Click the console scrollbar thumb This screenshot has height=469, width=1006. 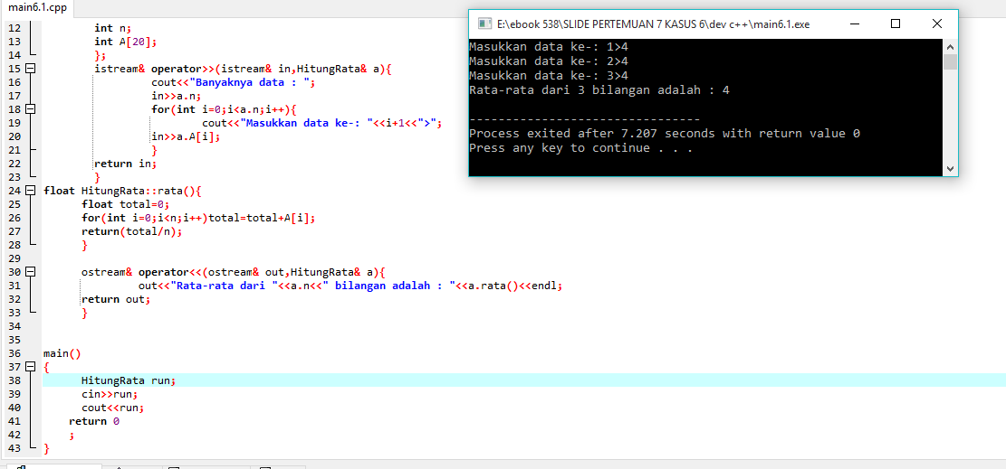[x=950, y=61]
